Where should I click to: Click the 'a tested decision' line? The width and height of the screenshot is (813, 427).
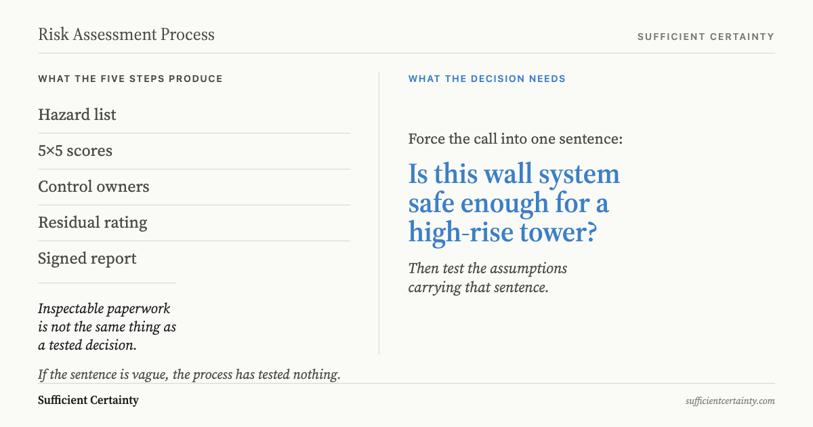[87, 345]
